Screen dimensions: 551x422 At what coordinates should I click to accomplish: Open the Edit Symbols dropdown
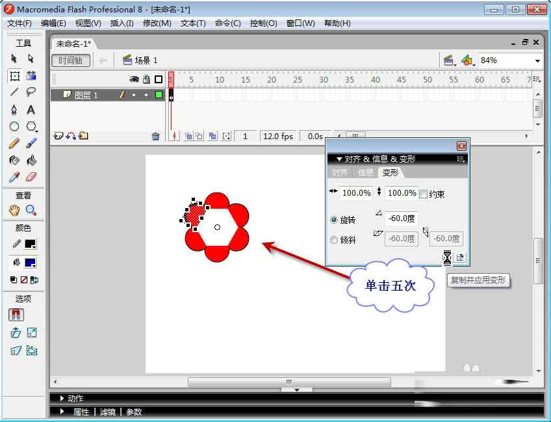(468, 60)
